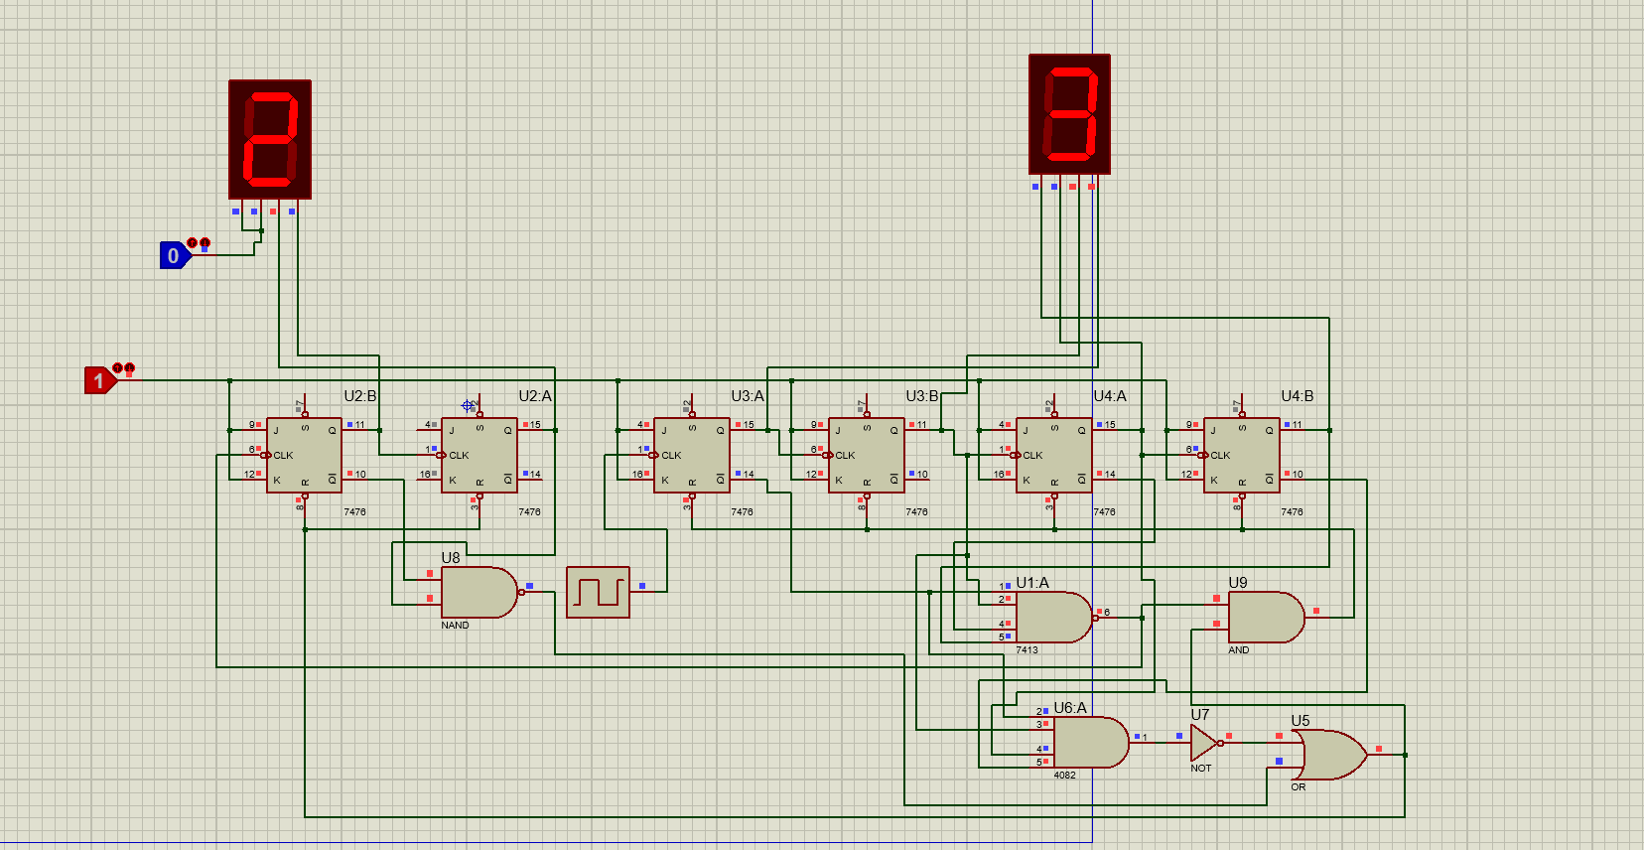Click the U7 reference label
Viewport: 1644px width, 850px height.
[x=1200, y=715]
